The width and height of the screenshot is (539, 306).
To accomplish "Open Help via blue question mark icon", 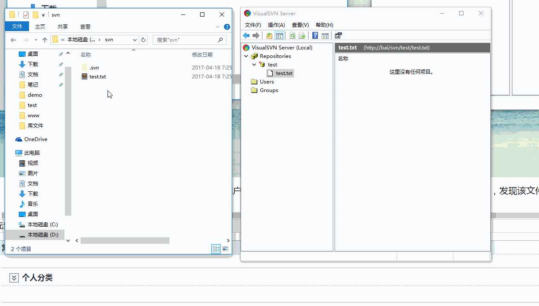I will click(x=315, y=36).
